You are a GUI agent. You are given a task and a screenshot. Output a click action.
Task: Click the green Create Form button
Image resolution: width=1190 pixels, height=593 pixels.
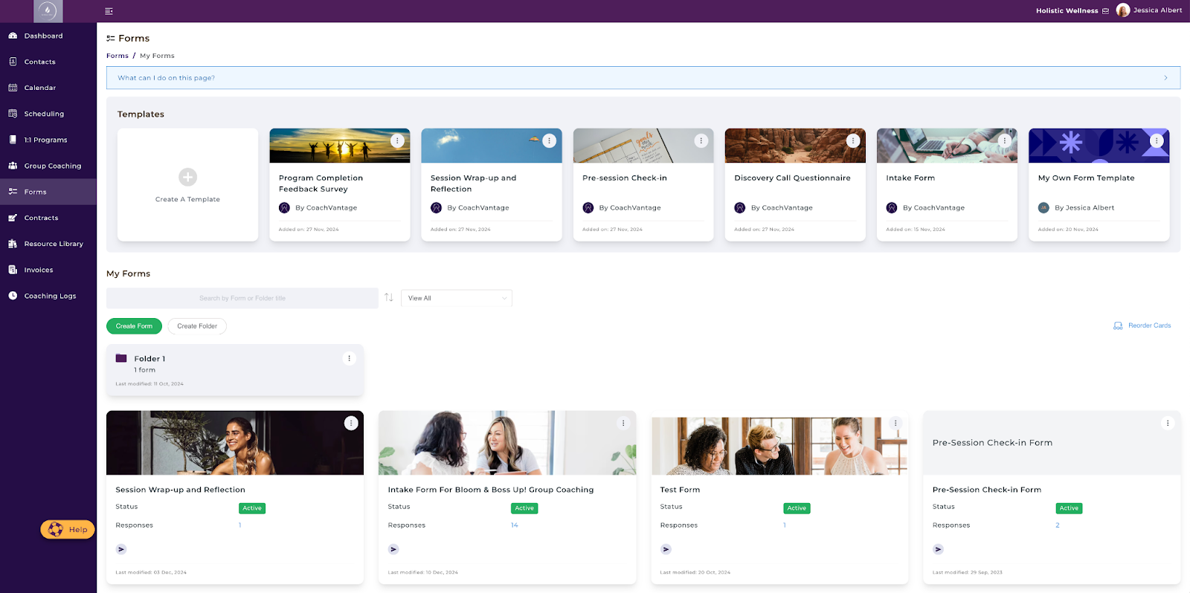pyautogui.click(x=134, y=326)
